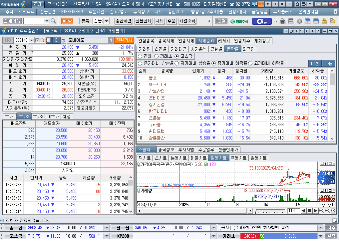Viewport: 339px width, 241px height.
Task: Click the chart horizontal scrollbar left arrow
Action: [139, 211]
